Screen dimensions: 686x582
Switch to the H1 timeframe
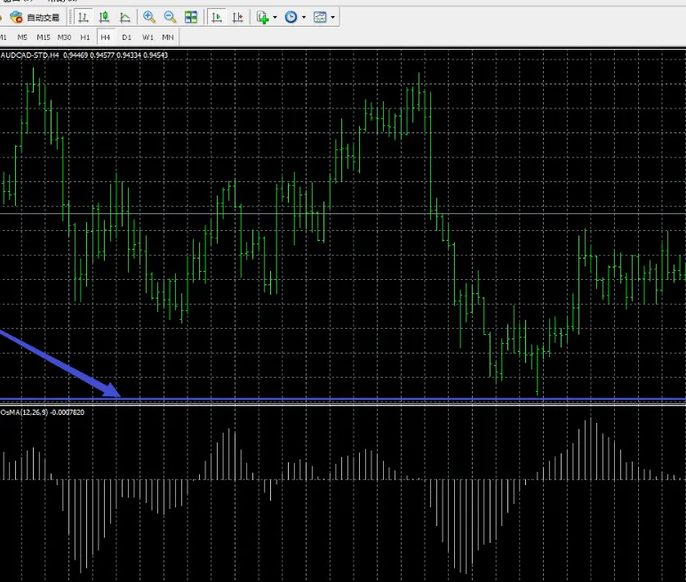85,37
